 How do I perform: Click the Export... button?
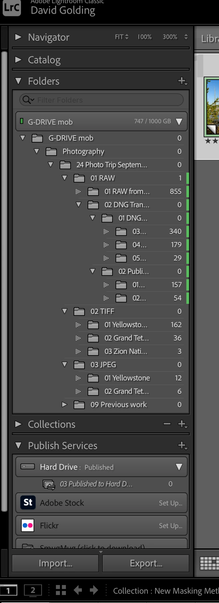point(146,563)
